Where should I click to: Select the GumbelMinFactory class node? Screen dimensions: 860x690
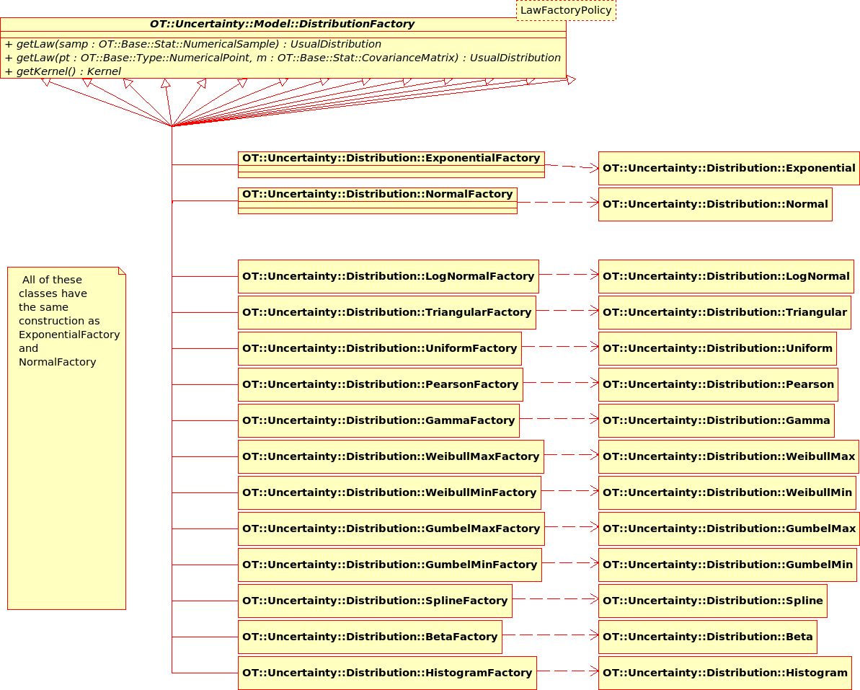point(389,565)
